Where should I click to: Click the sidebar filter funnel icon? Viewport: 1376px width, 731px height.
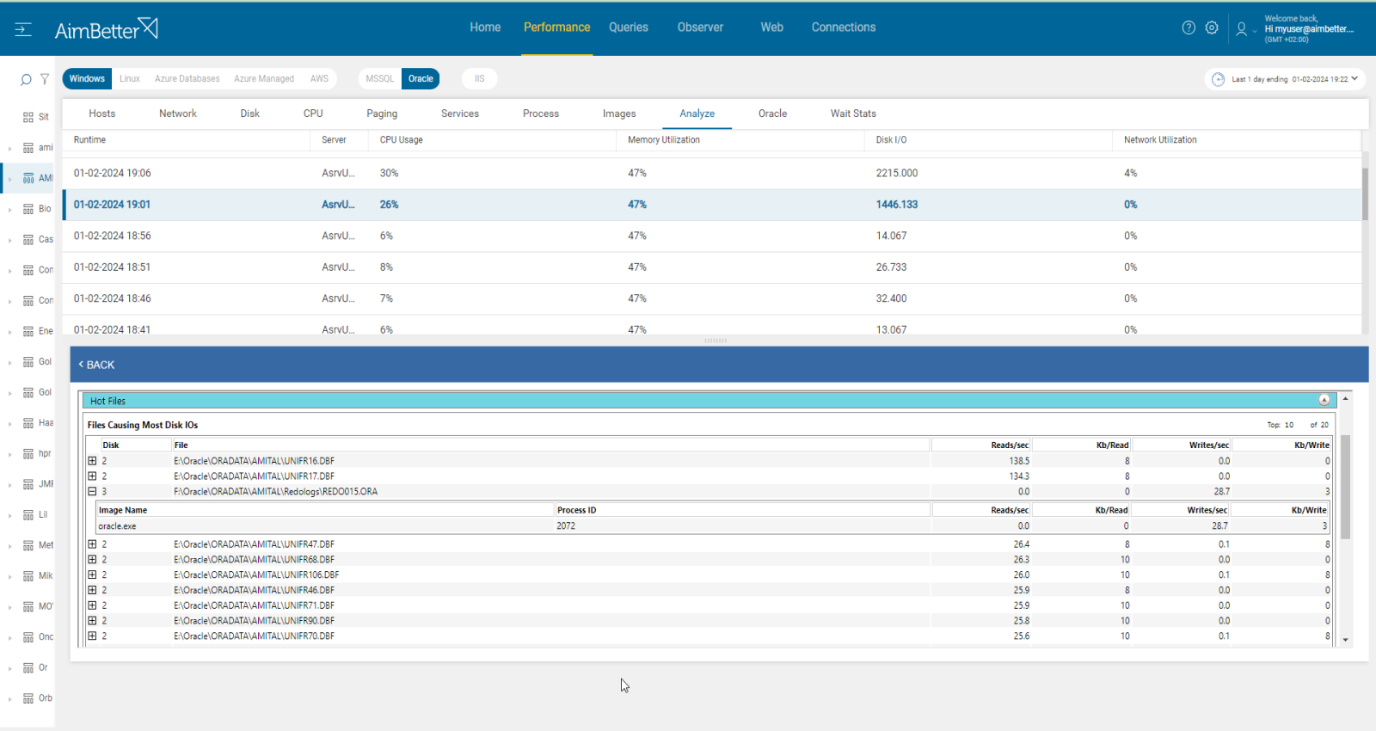point(45,79)
